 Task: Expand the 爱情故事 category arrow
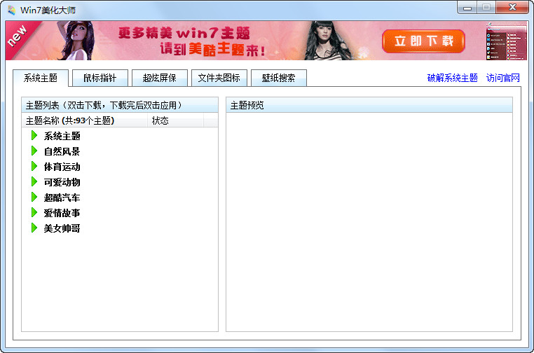[34, 212]
